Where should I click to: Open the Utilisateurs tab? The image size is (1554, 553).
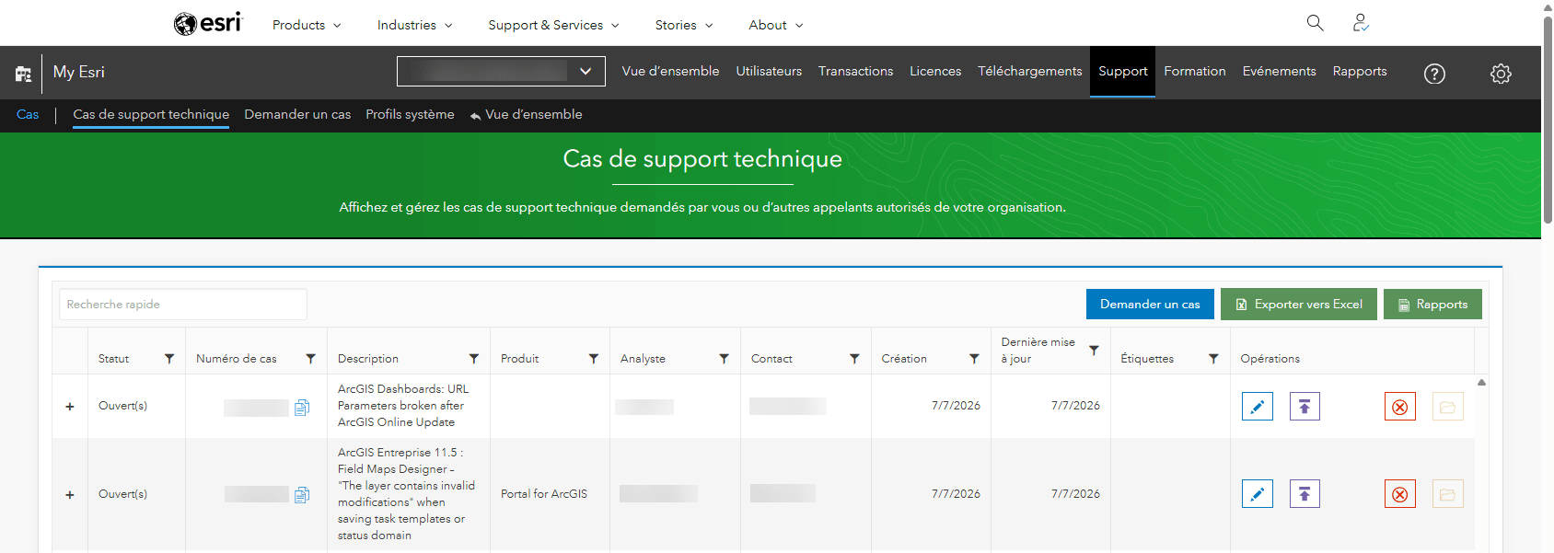tap(769, 72)
